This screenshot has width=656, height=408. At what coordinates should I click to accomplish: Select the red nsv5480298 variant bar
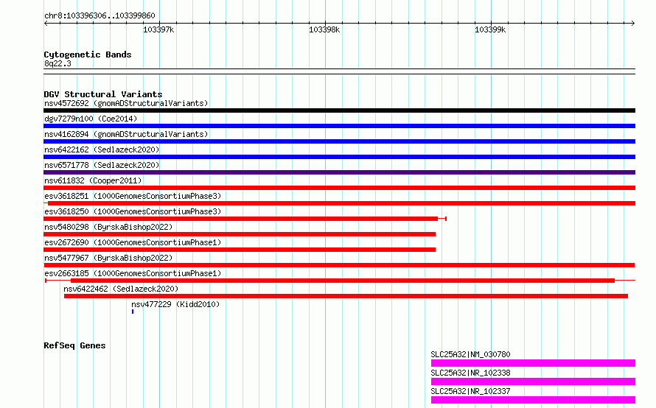tap(240, 234)
